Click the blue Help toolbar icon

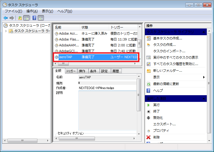(35, 18)
